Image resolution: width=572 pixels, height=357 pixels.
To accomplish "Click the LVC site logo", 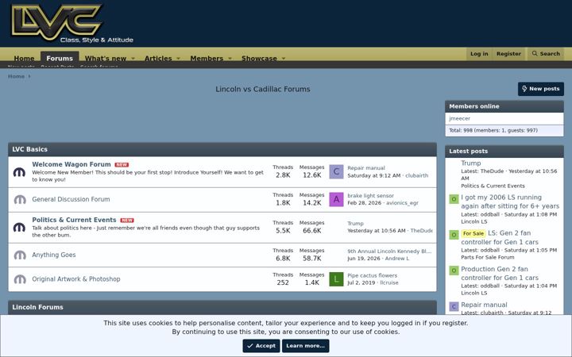I will coord(71,23).
